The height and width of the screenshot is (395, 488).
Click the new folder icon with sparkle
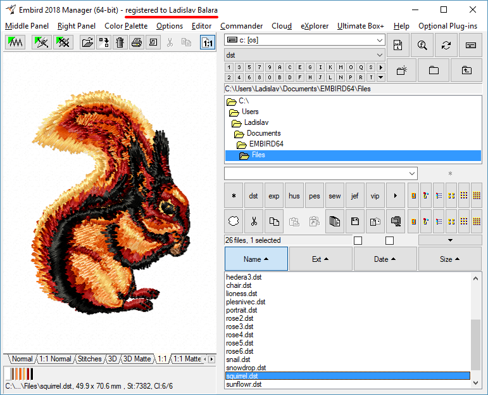click(402, 70)
